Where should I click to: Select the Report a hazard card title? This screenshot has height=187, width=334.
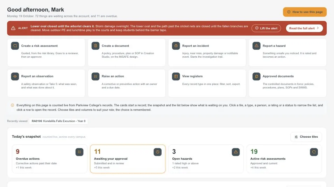(x=274, y=46)
